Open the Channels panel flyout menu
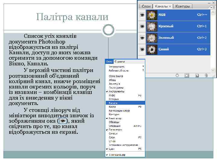This screenshot has width=217, height=162. click(213, 7)
